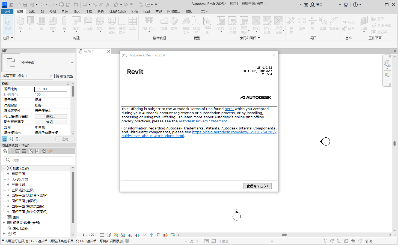398x245 pixels.
Task: Collapse the 视图 (全部) tree node
Action: [4, 168]
